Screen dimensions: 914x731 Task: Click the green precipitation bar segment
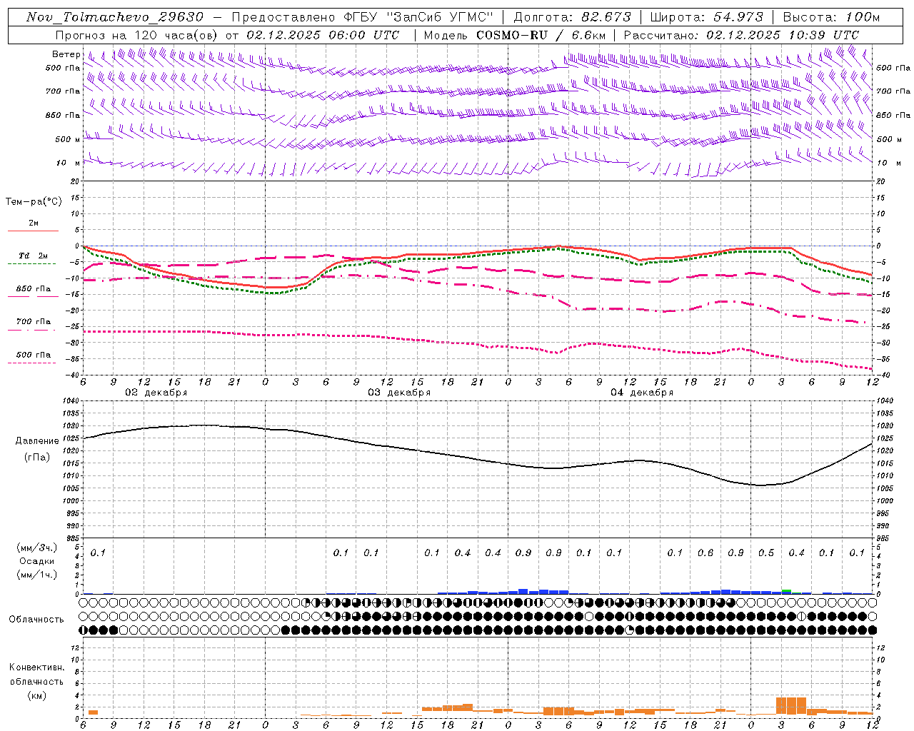coord(786,591)
